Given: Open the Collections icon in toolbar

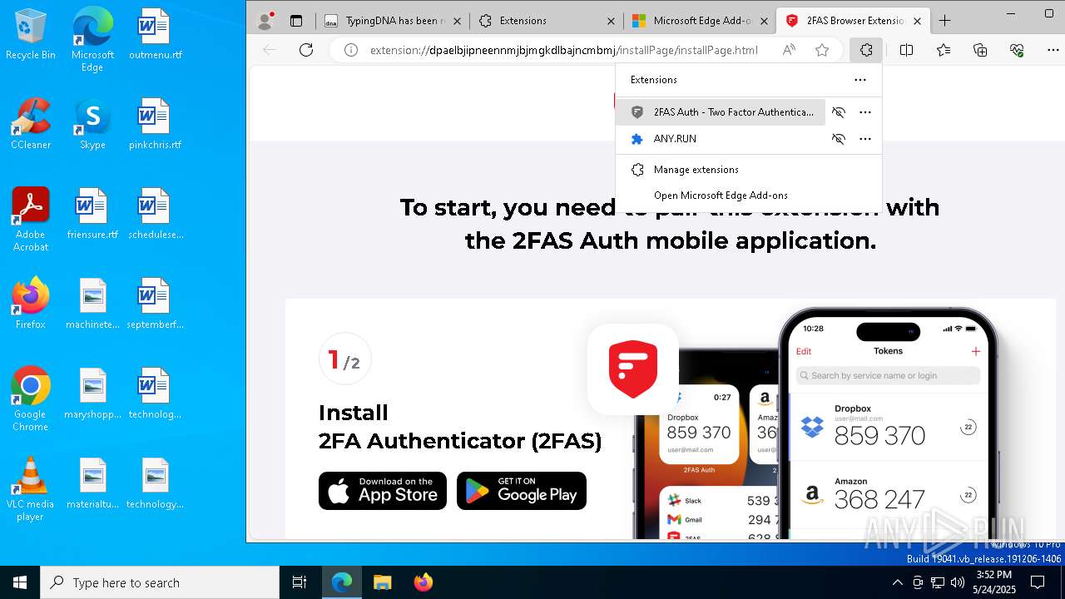Looking at the screenshot, I should pyautogui.click(x=980, y=50).
